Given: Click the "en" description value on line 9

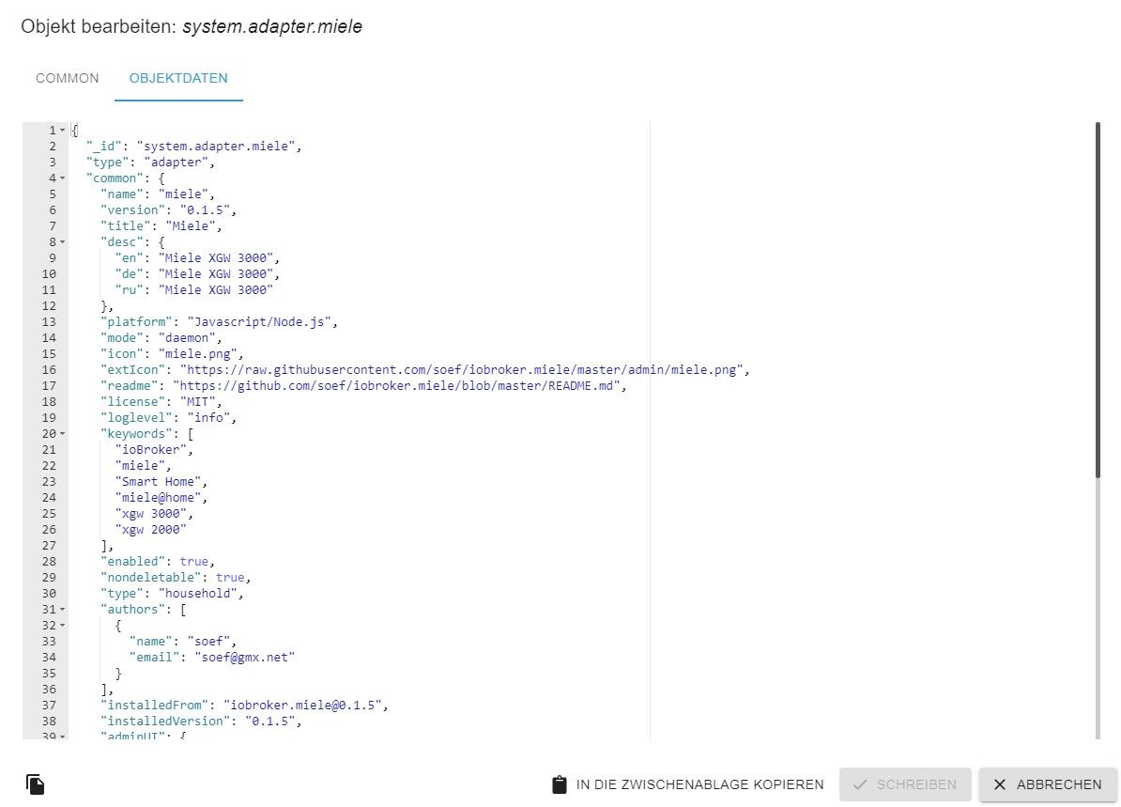Looking at the screenshot, I should (x=216, y=257).
